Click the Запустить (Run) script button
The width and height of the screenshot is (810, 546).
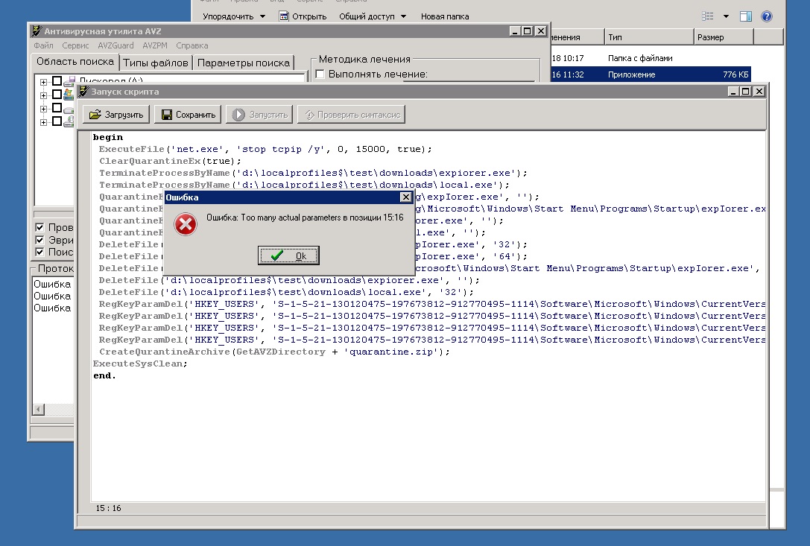click(260, 115)
